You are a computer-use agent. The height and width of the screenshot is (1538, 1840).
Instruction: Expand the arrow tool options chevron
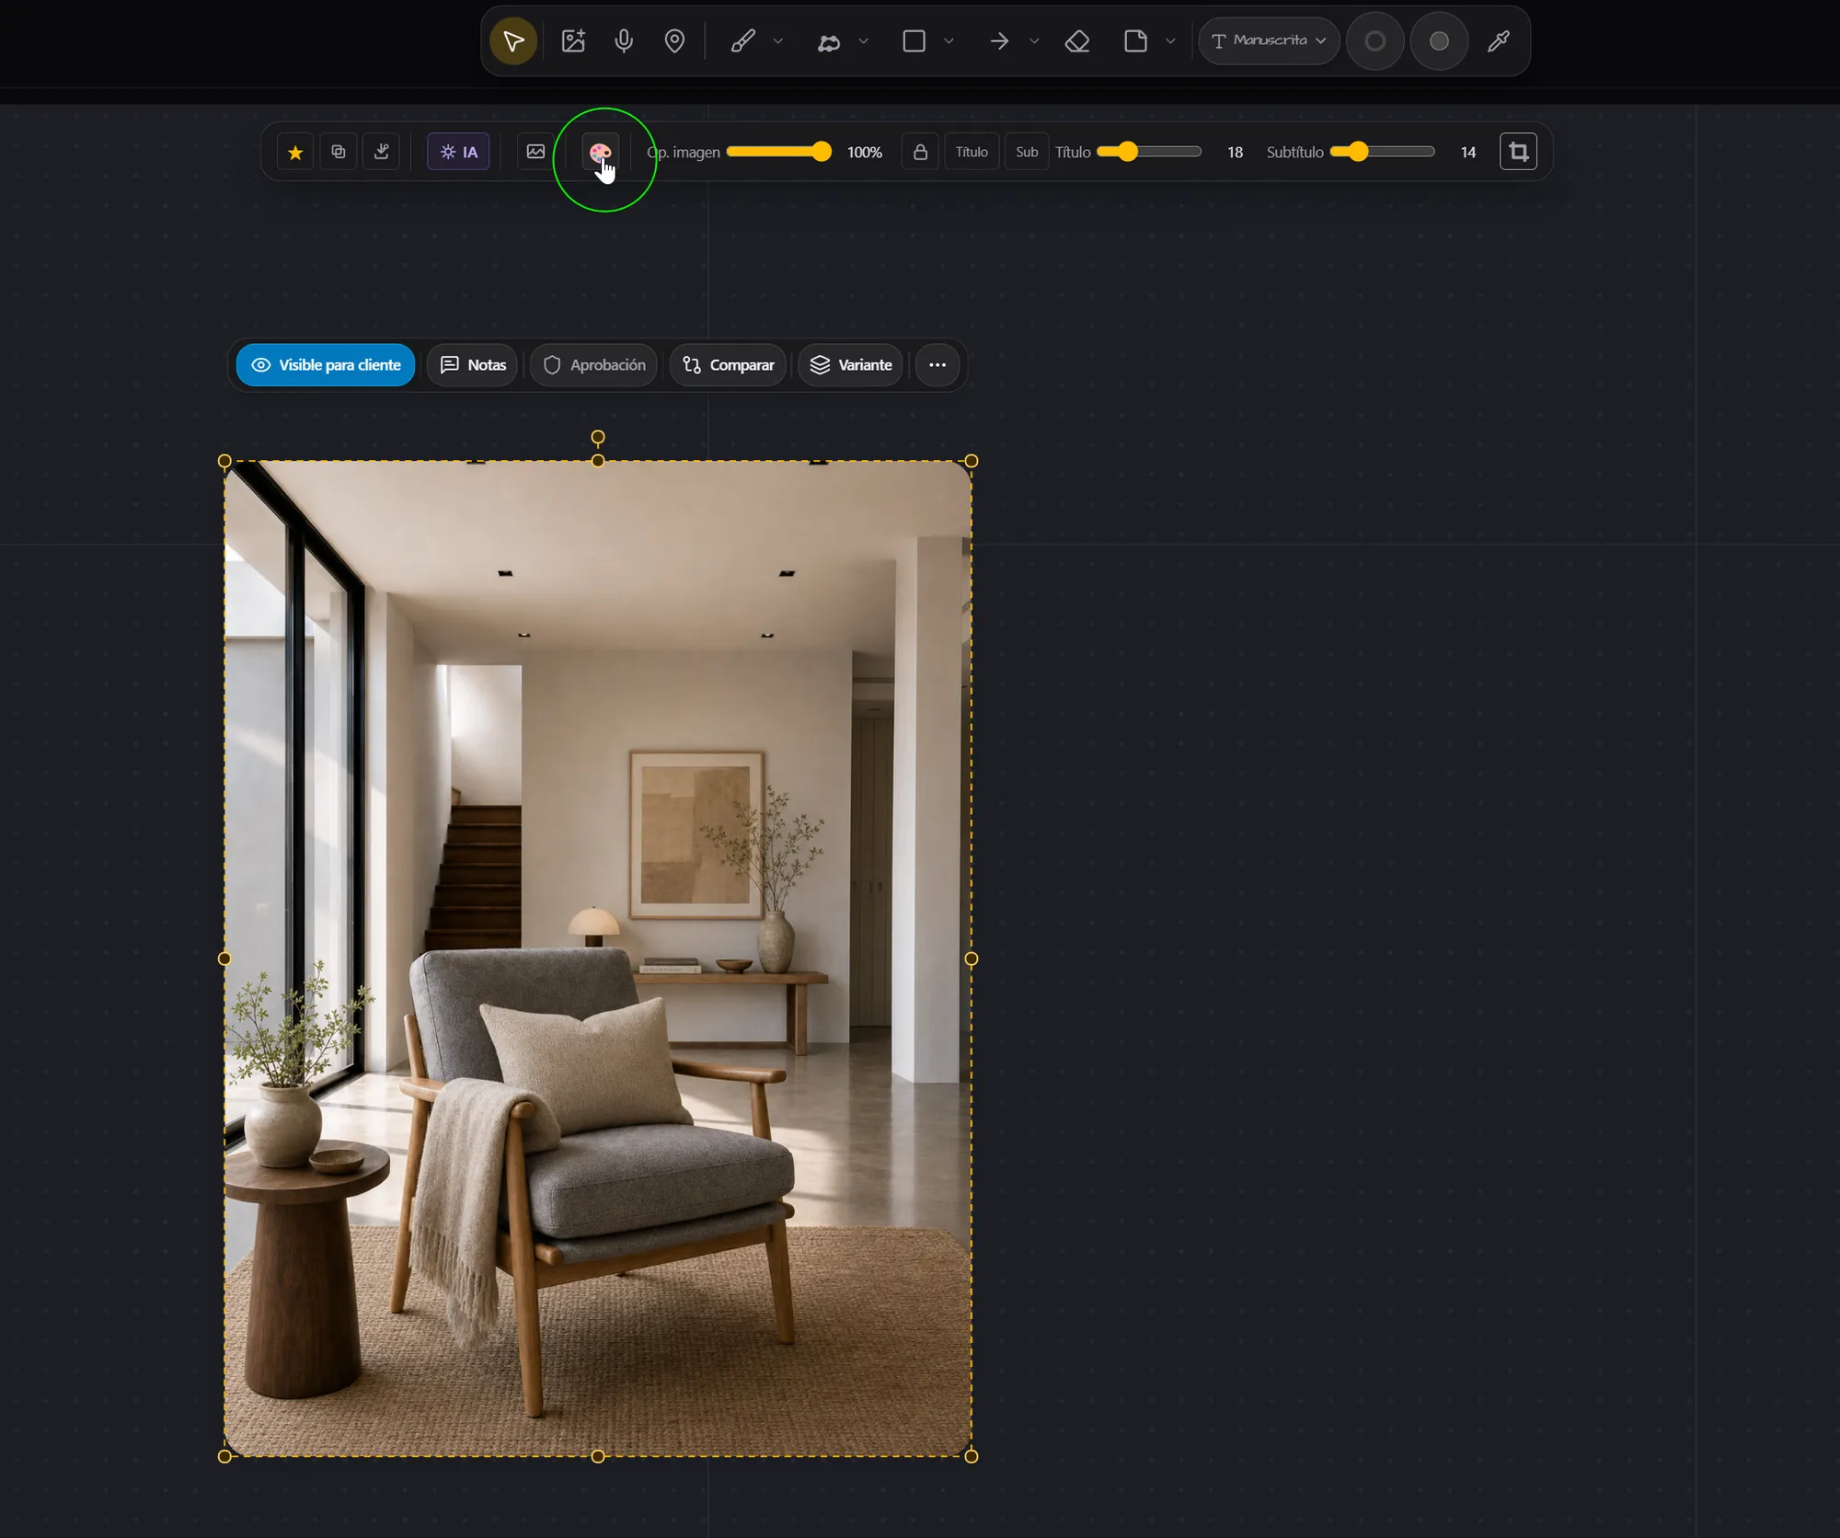tap(1034, 41)
